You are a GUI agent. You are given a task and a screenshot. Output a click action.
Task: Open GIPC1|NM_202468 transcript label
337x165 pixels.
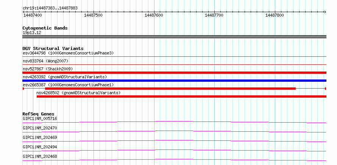40,156
